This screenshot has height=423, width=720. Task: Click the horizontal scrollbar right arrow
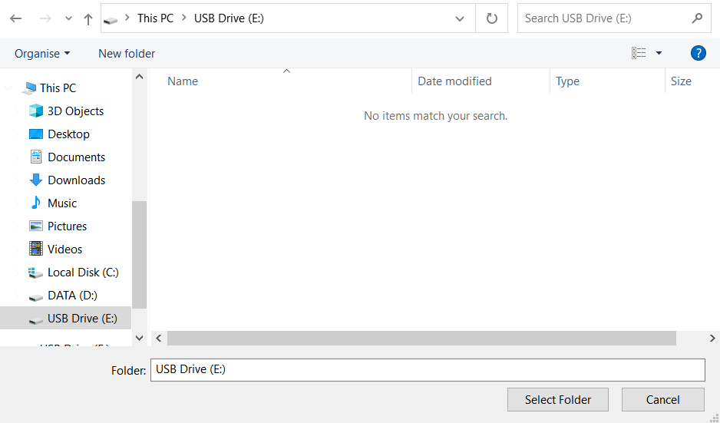point(712,338)
